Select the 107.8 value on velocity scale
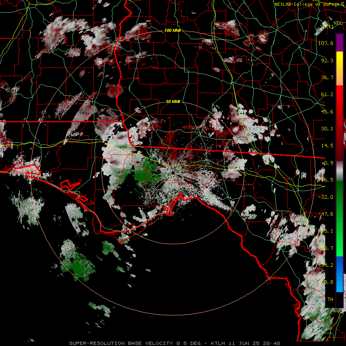 tap(326, 43)
